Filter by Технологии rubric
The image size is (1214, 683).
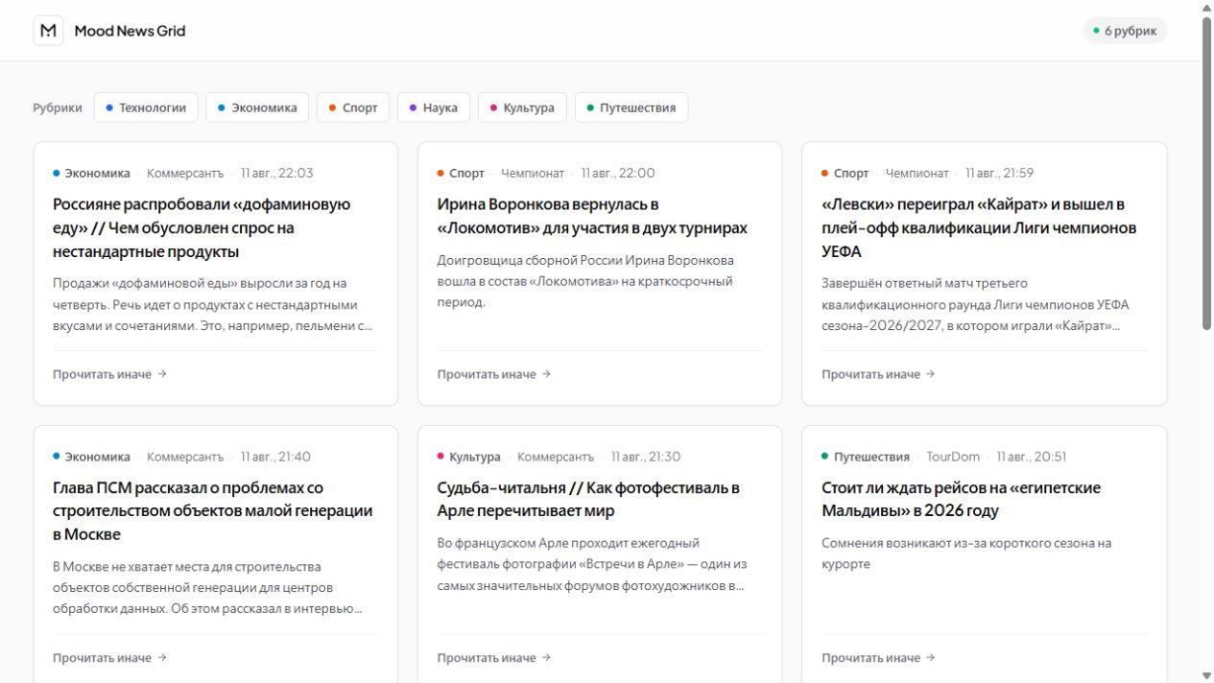click(146, 107)
